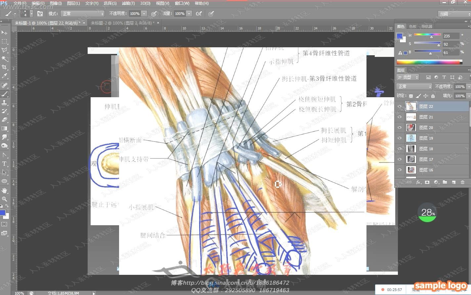471x295 pixels.
Task: Enable airbrush mode
Action: (198, 14)
